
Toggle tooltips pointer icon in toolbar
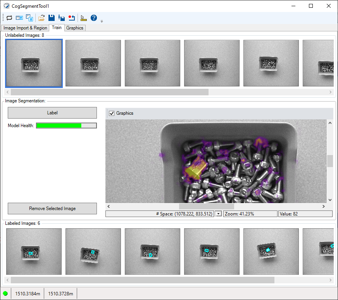(x=83, y=18)
